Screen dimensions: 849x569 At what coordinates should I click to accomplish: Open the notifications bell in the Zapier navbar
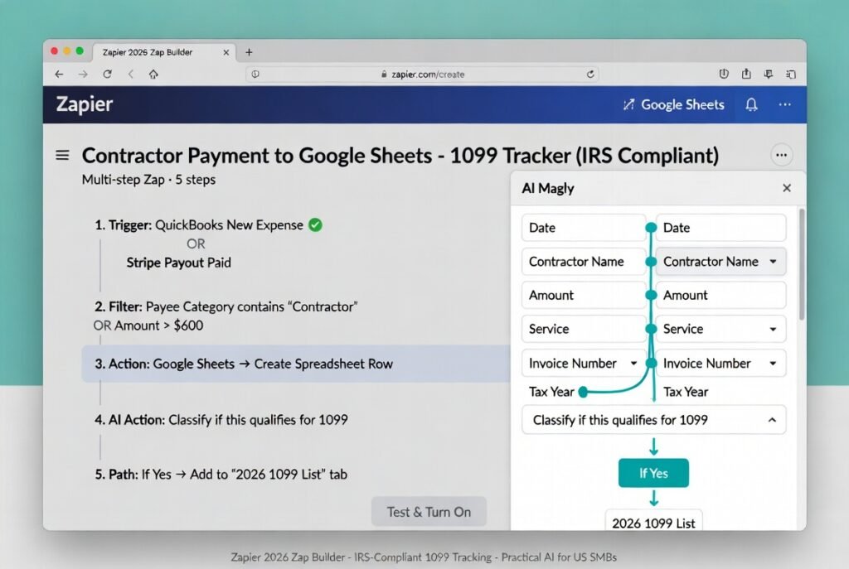750,104
